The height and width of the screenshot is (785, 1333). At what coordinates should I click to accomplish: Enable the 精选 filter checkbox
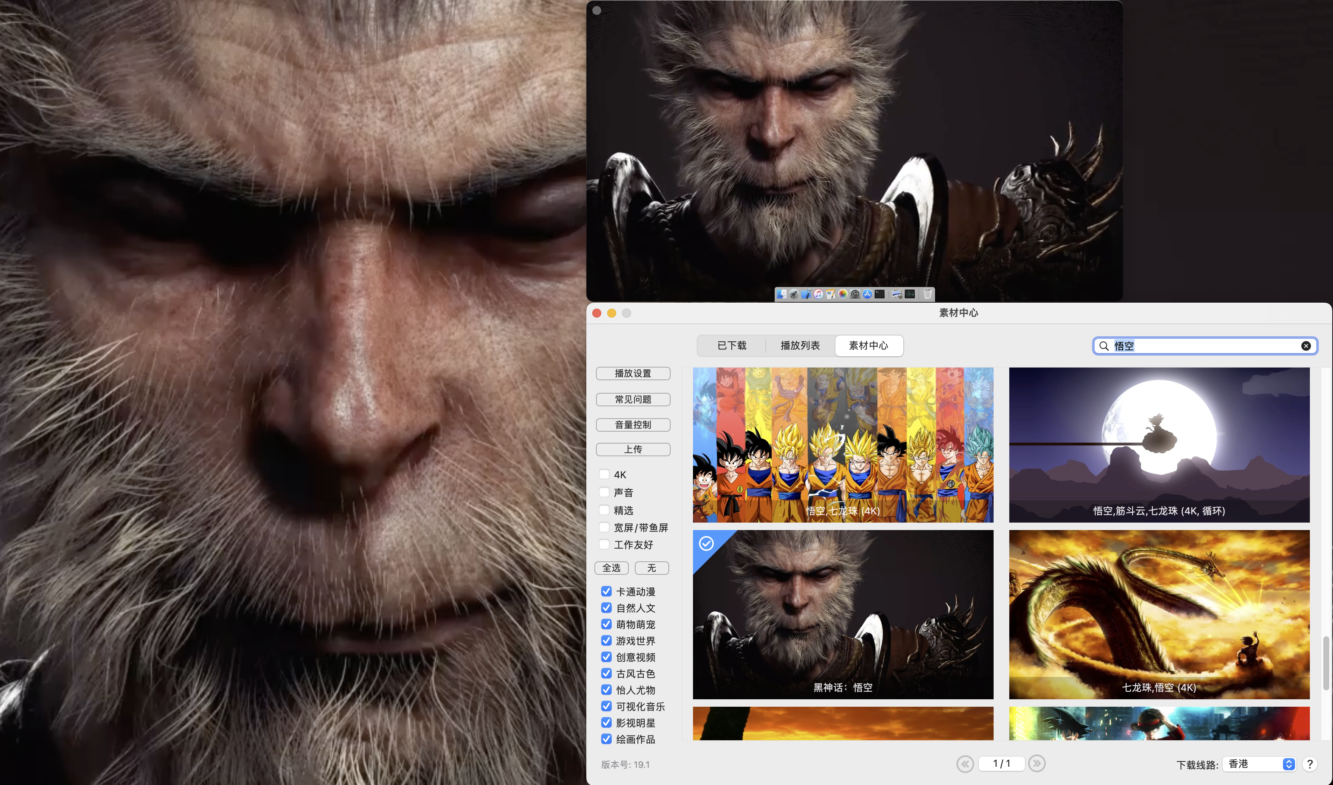(604, 510)
